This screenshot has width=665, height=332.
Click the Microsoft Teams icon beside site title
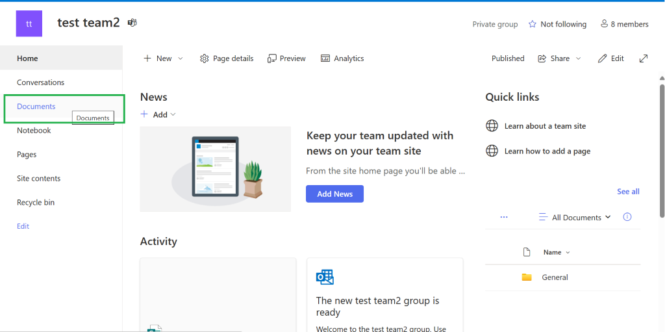[132, 23]
